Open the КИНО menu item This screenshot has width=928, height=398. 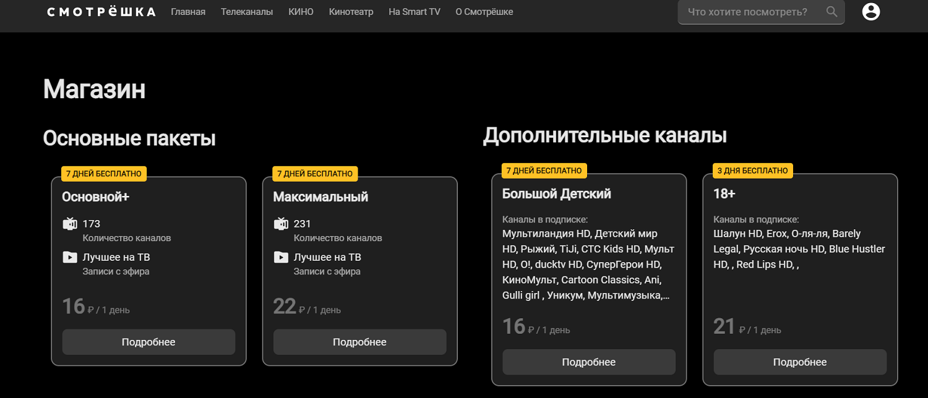click(x=301, y=12)
